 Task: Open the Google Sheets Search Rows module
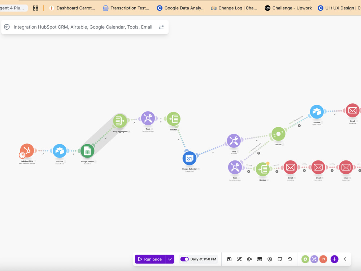[87, 151]
